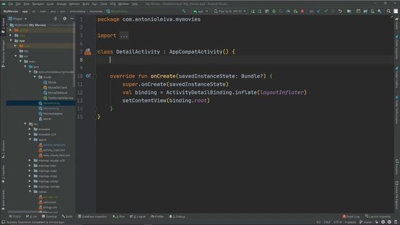Open the File menu
400x225 pixels.
[11, 4]
